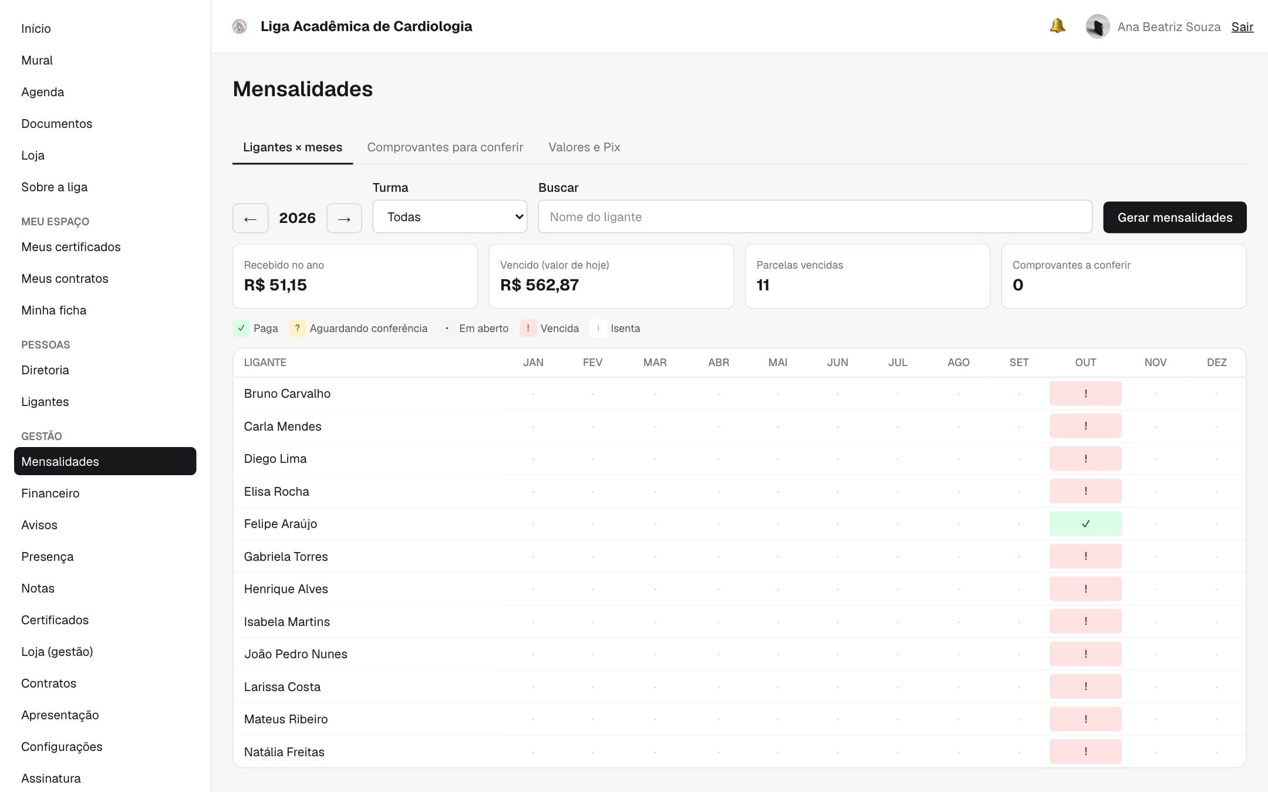This screenshot has width=1268, height=792.
Task: Open Isabela Martins's overdue OUT cell
Action: pos(1085,621)
